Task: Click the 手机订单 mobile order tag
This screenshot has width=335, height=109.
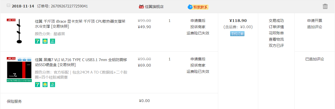Action: click(x=237, y=34)
